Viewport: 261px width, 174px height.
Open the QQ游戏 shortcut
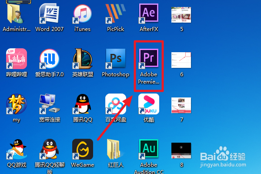pyautogui.click(x=17, y=149)
